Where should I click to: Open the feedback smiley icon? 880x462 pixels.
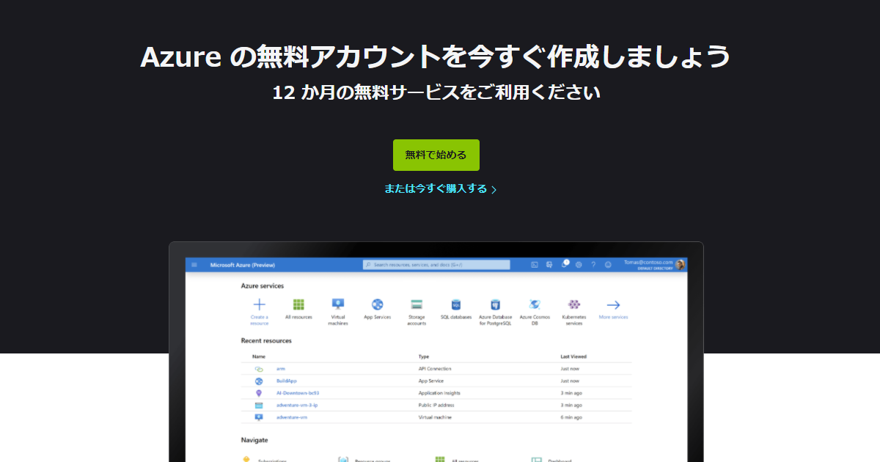(x=607, y=264)
